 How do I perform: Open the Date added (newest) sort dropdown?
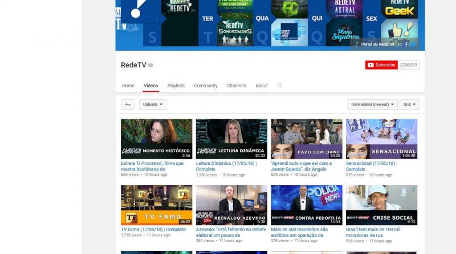pos(372,104)
